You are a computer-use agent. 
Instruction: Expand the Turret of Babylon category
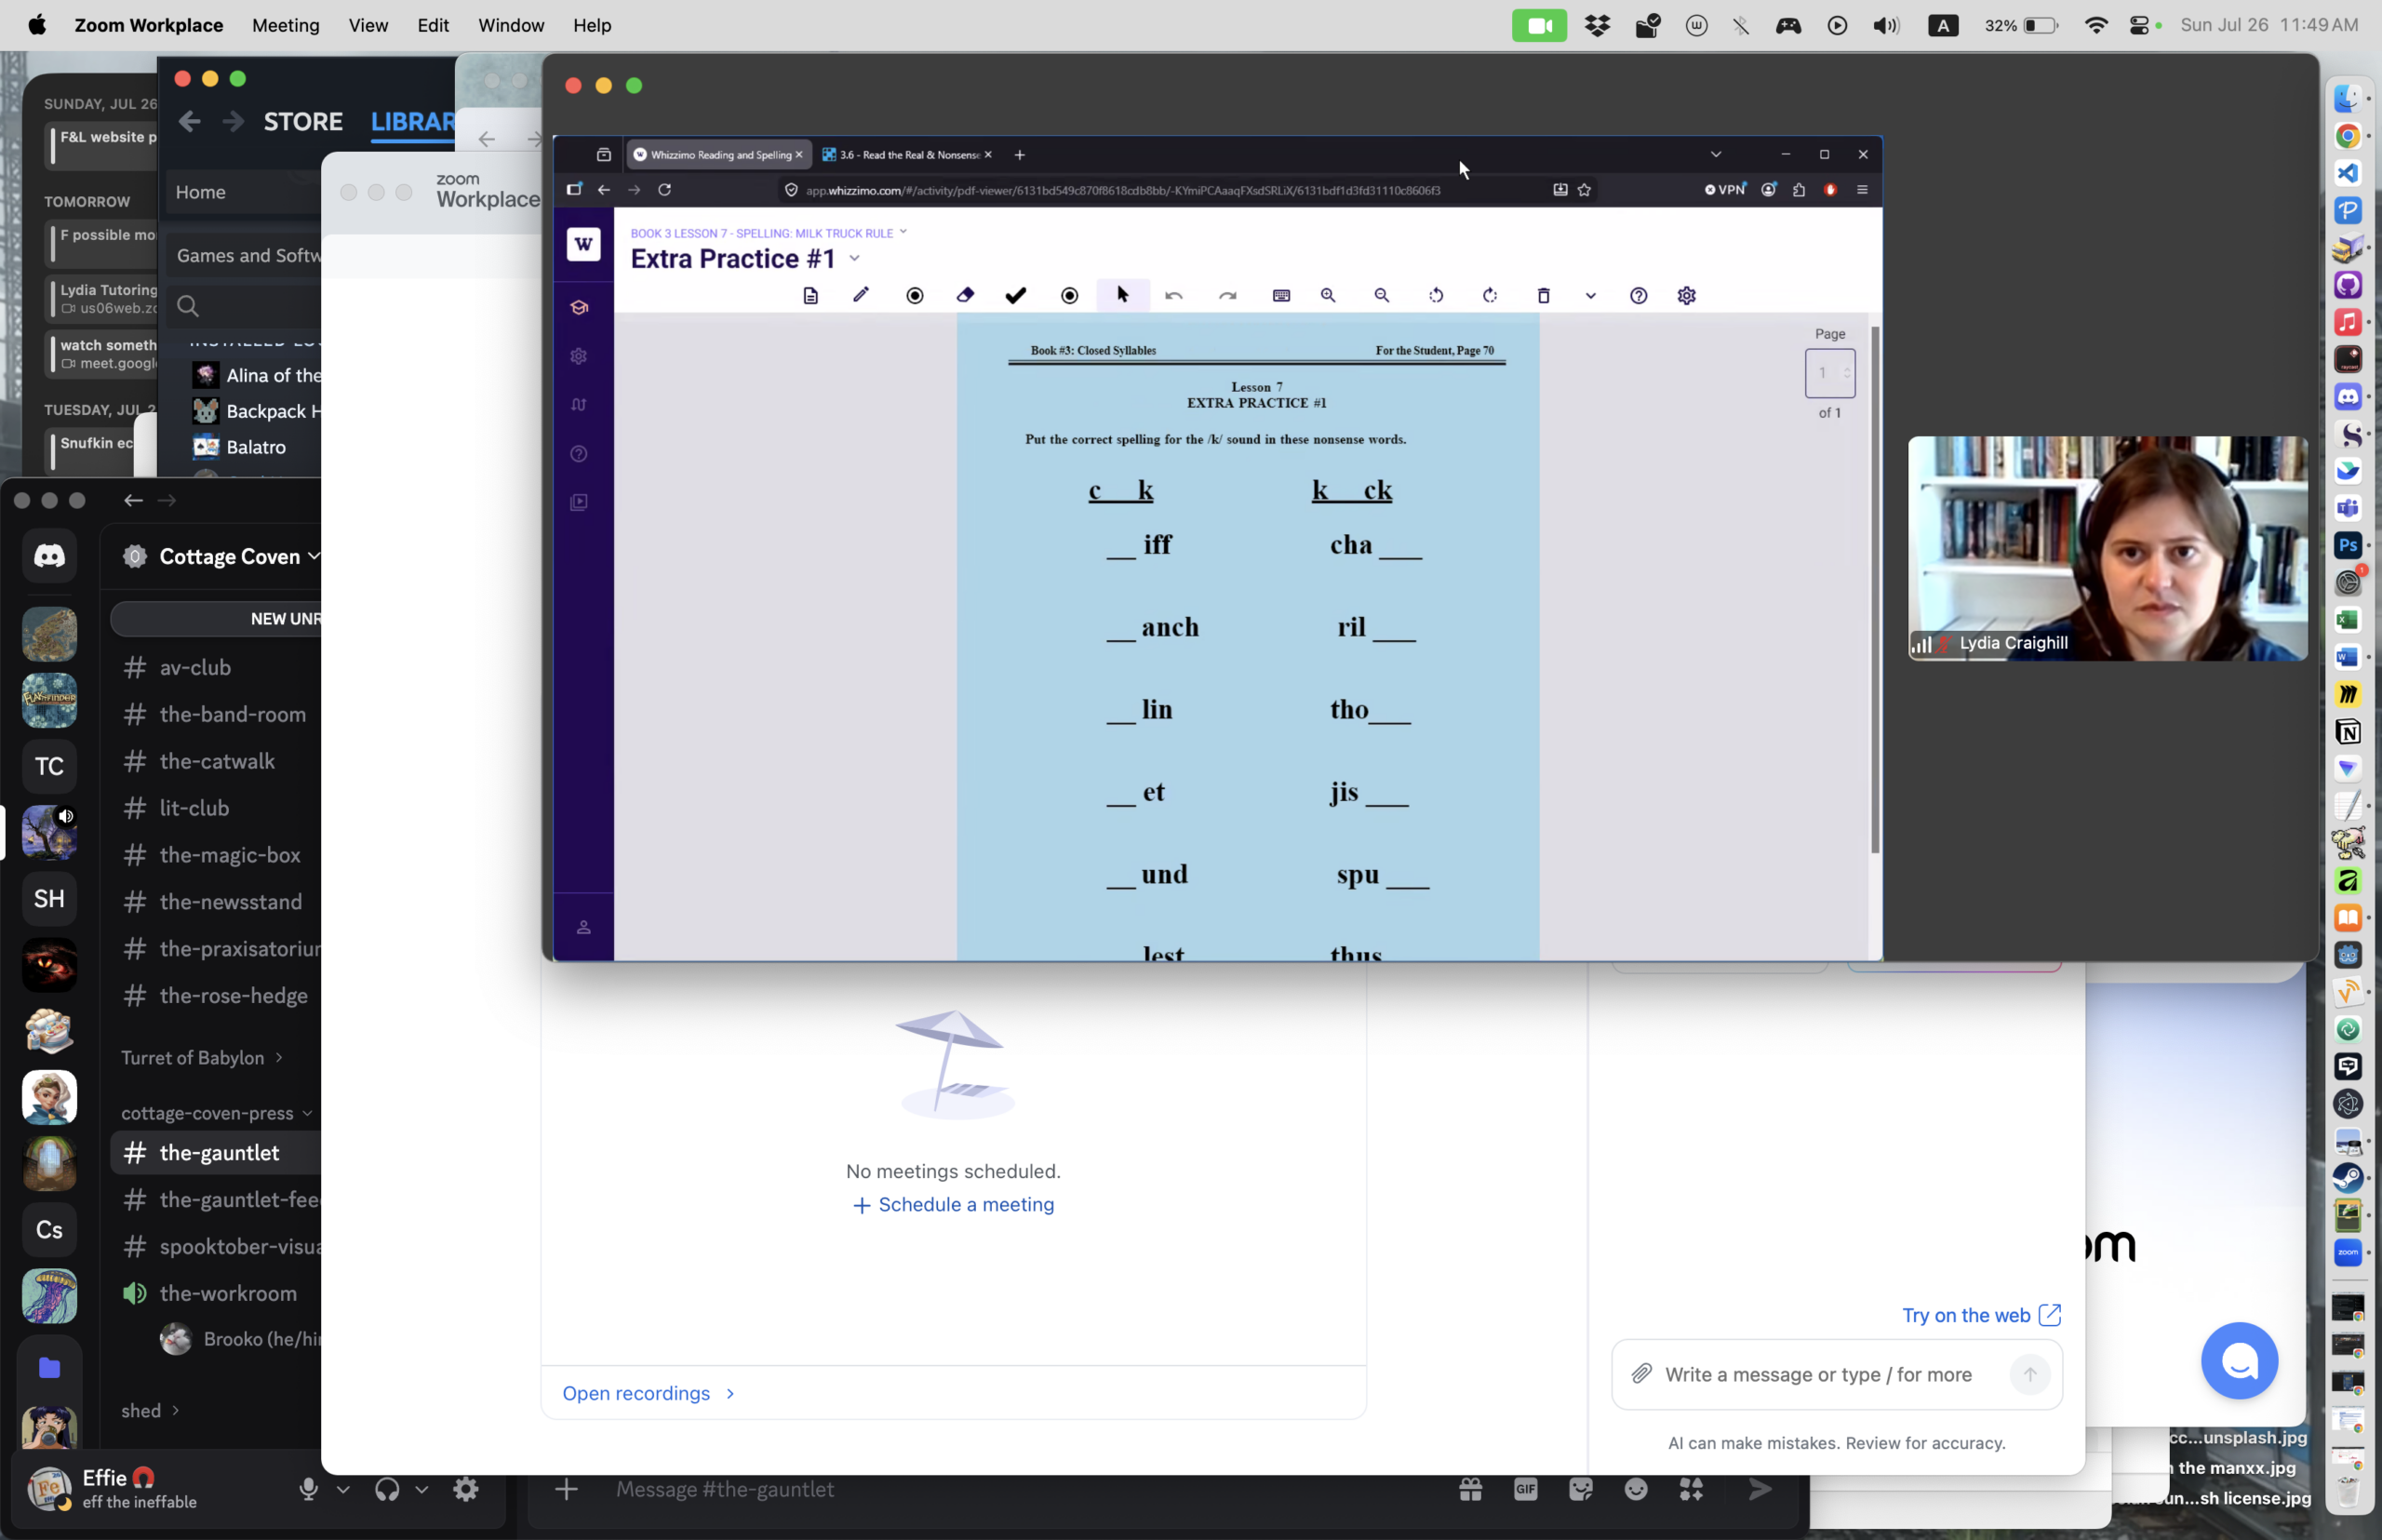(x=201, y=1058)
